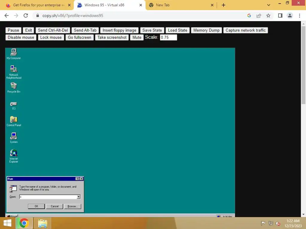Open the My Computer desktop icon
306x229 pixels.
pos(14,54)
